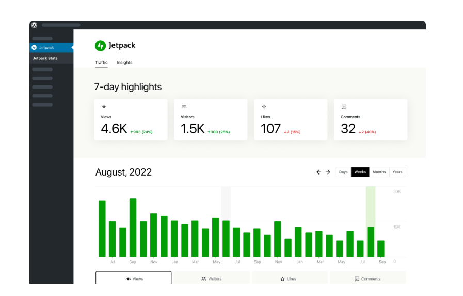Image resolution: width=463 pixels, height=296 pixels.
Task: Select the Comments chart tab below the graph
Action: (368, 278)
